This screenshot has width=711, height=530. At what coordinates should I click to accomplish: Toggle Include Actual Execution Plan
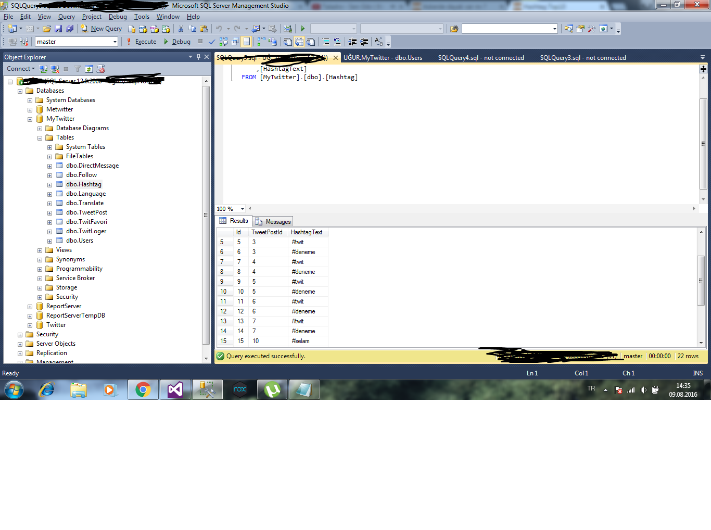click(261, 42)
